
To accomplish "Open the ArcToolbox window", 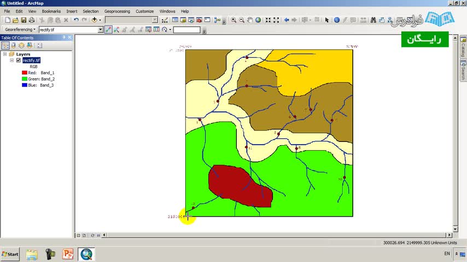I will click(199, 20).
